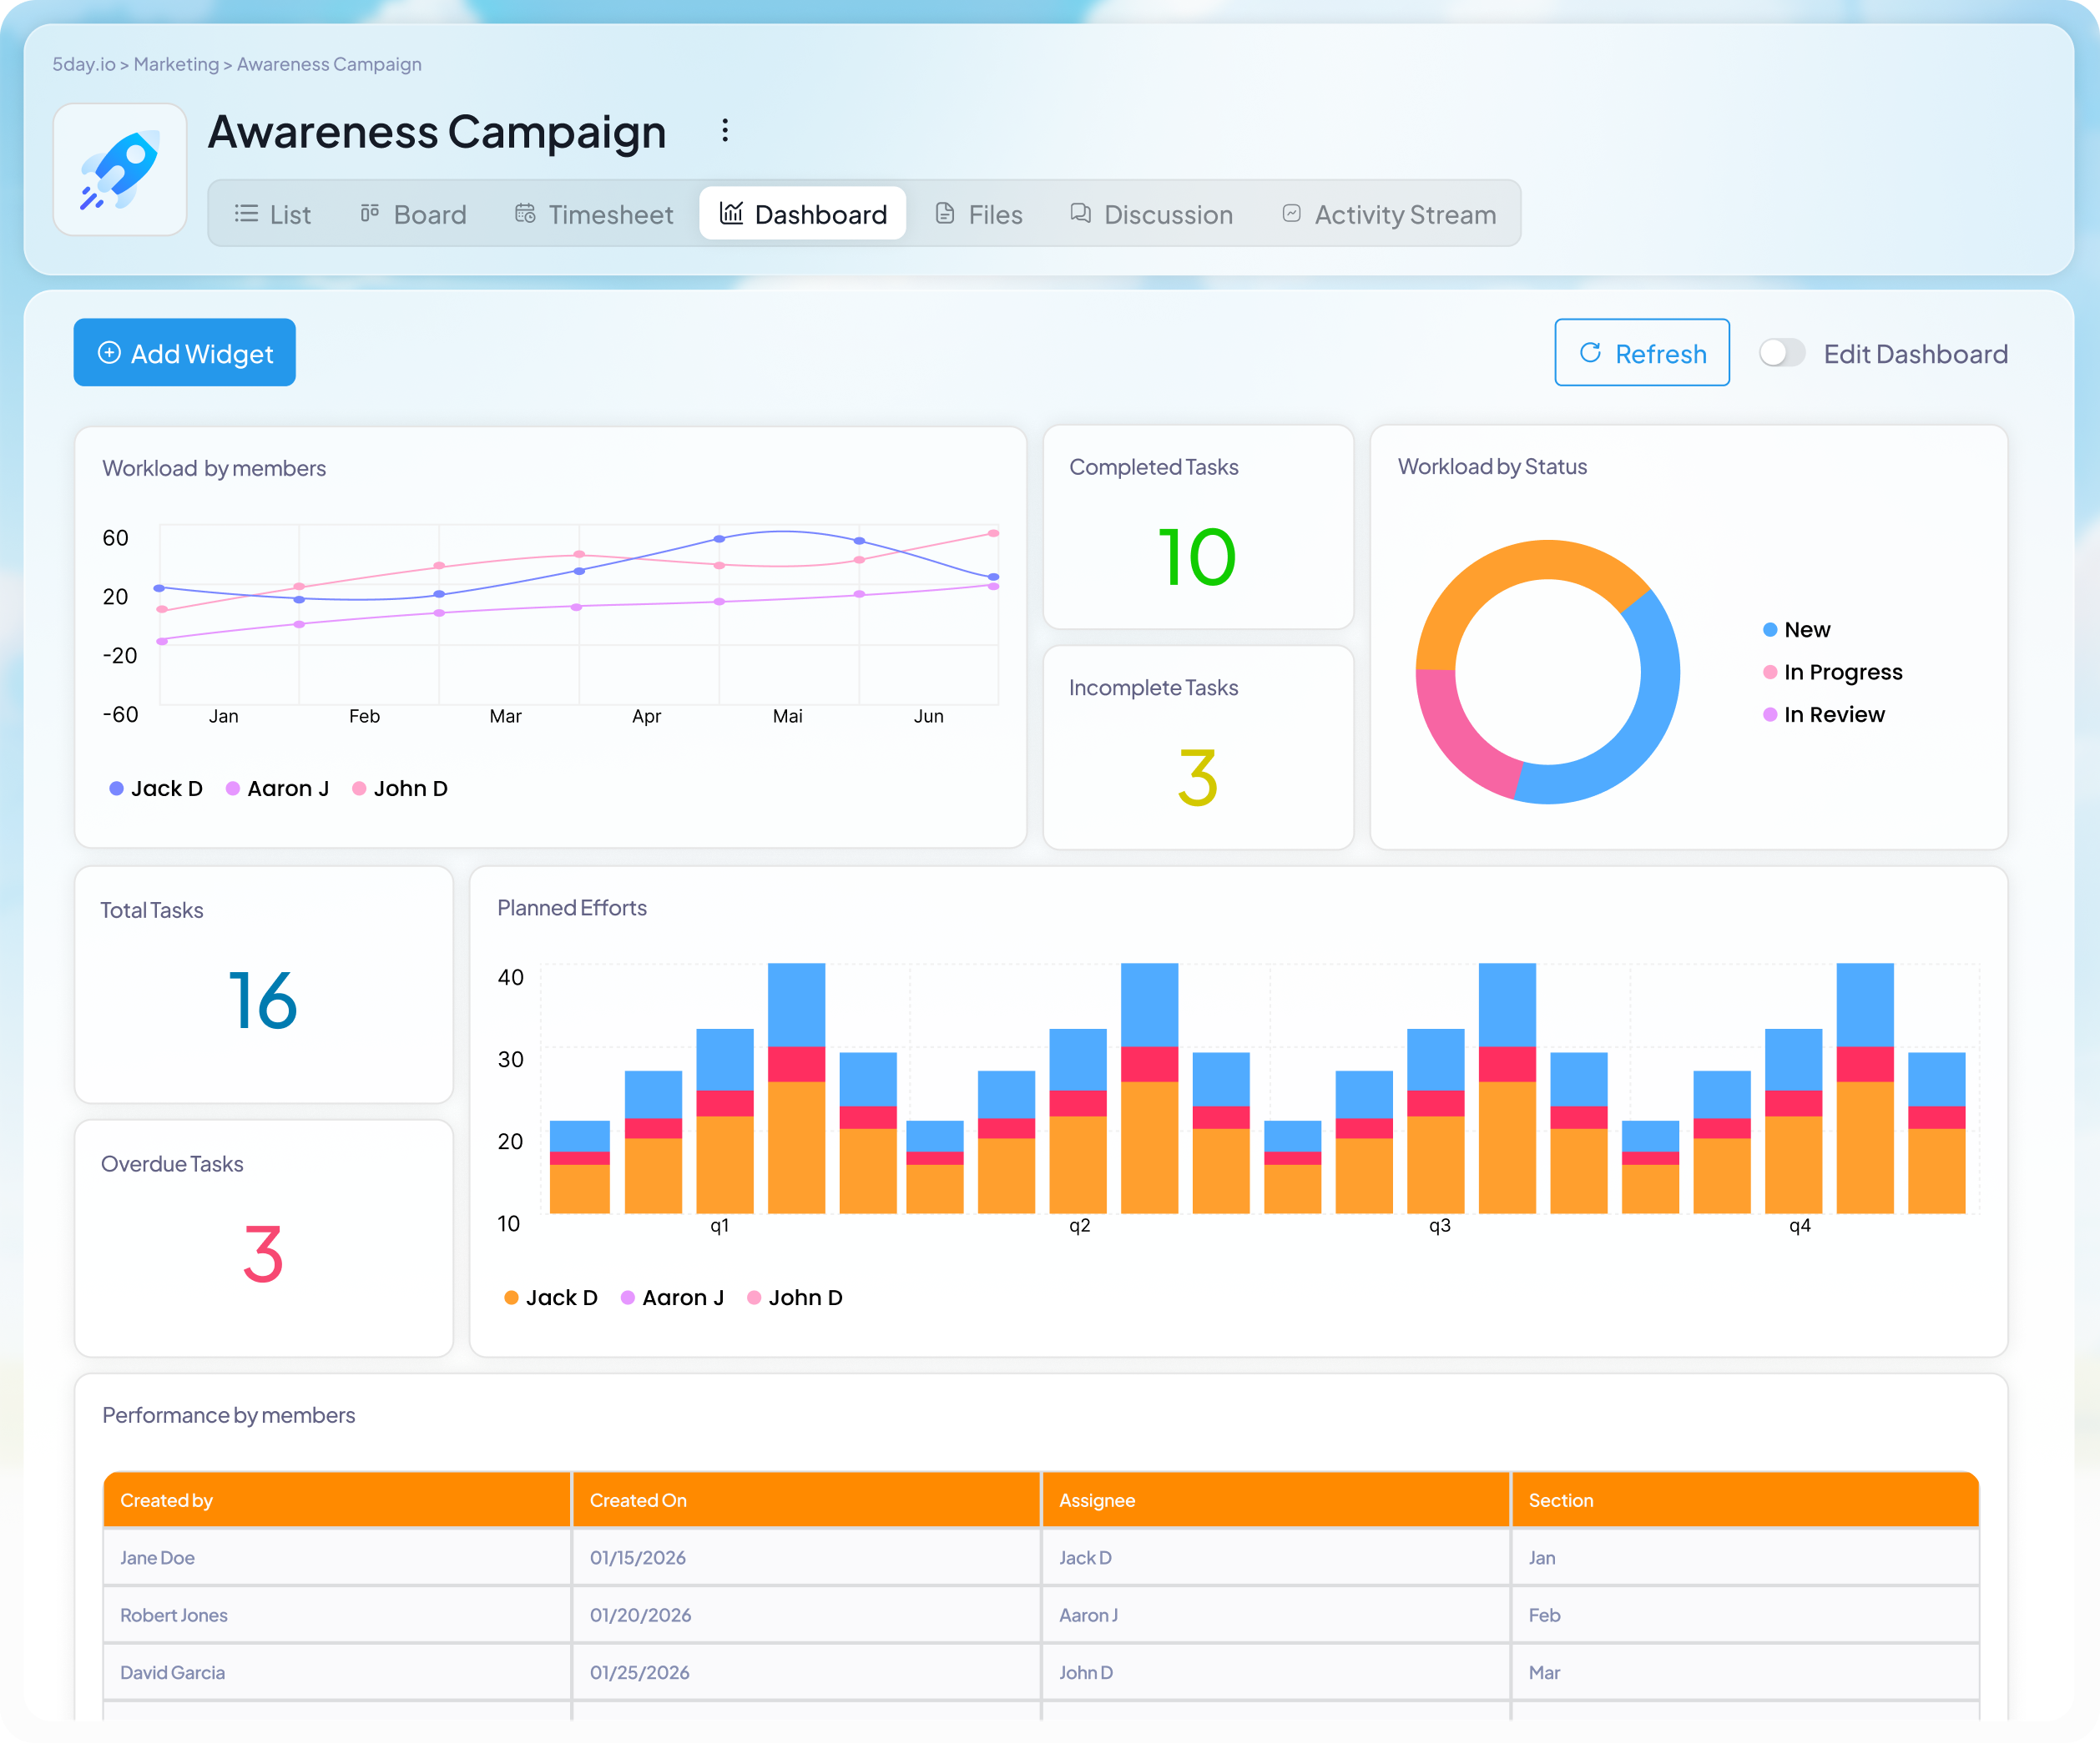Click the Created by column header
This screenshot has width=2100, height=1744.
[337, 1500]
